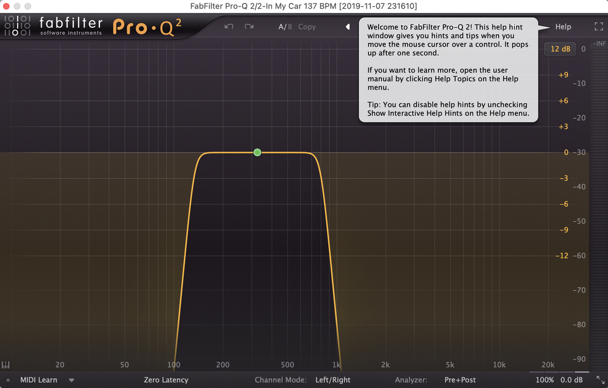Click the FabFilter logo icon
This screenshot has height=388, width=608.
[18, 25]
